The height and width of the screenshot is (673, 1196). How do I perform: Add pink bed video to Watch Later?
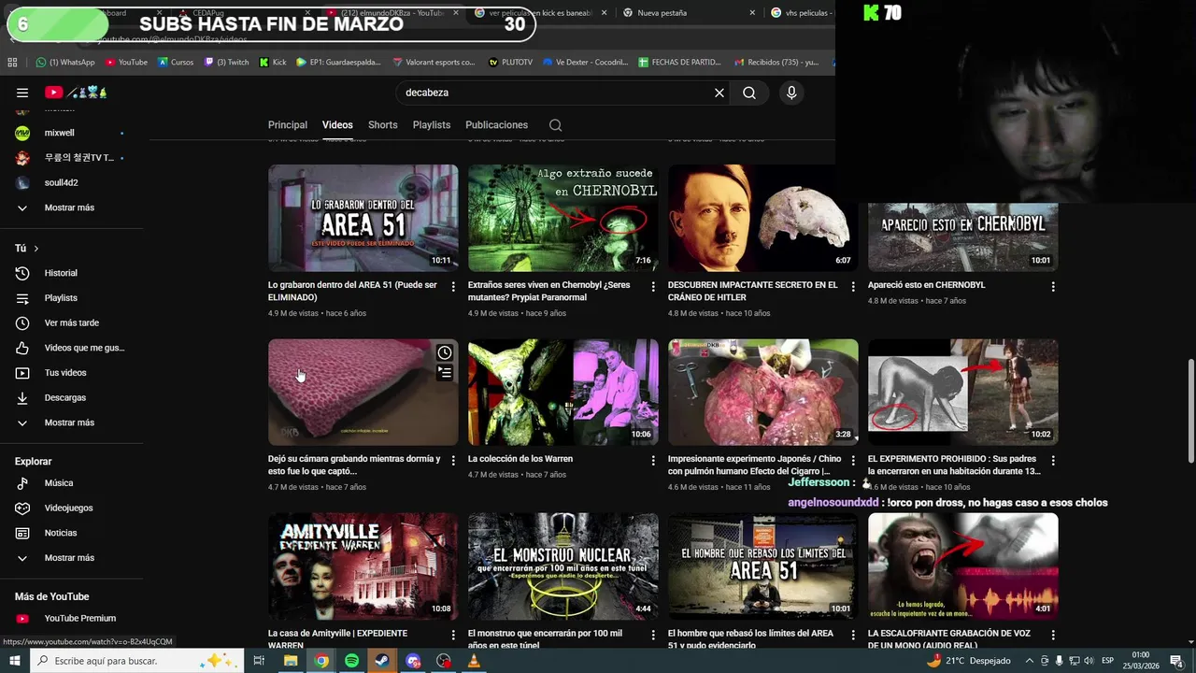[445, 352]
